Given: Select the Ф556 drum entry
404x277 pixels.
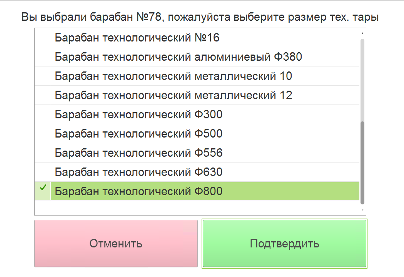Looking at the screenshot, I should (197, 153).
